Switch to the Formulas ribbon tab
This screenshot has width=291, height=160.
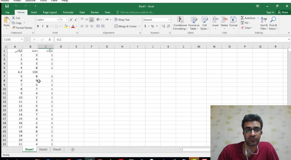68,12
